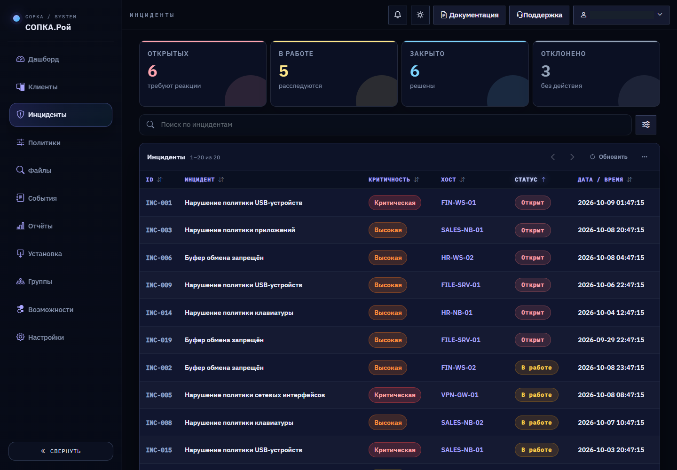Click 'Нарушение политики сетевых интерфейсов'
This screenshot has width=677, height=470.
[255, 395]
